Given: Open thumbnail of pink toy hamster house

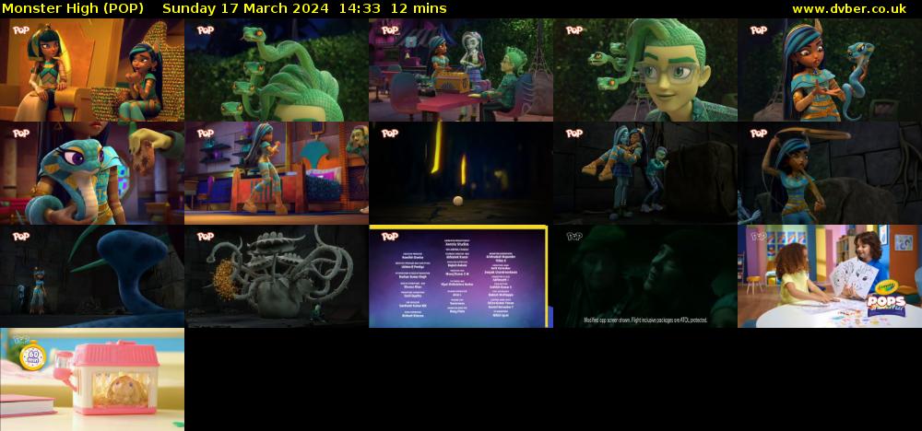Looking at the screenshot, I should (x=91, y=379).
